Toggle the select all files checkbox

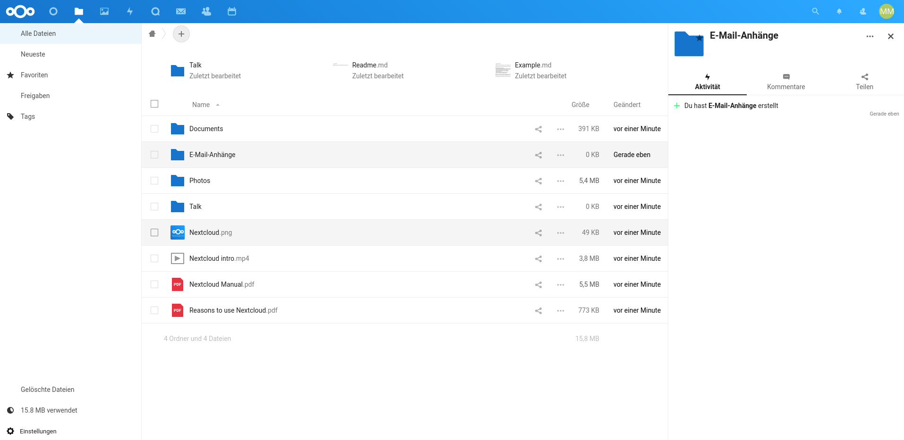(154, 104)
